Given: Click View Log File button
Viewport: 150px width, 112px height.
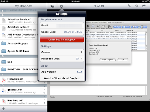Looking at the screenshot, I should click(x=108, y=60).
